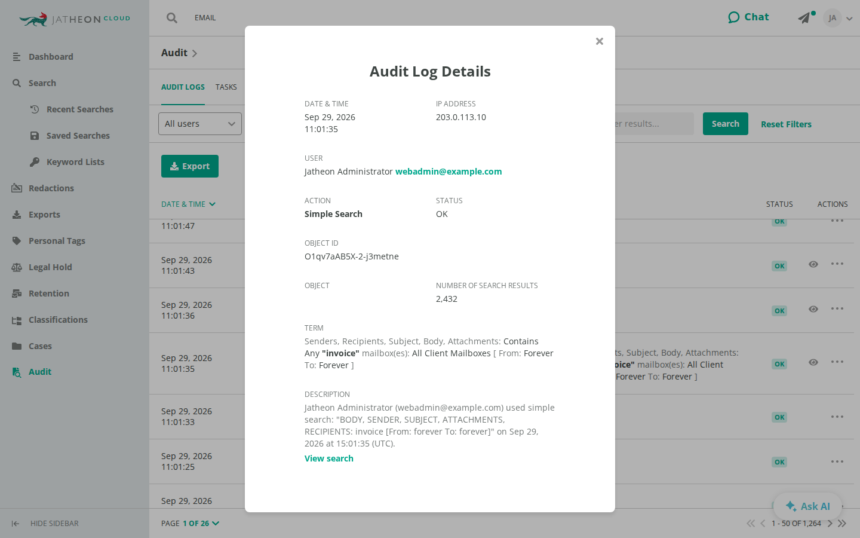Follow the View search link
Screen dimensions: 860x538
(329, 458)
